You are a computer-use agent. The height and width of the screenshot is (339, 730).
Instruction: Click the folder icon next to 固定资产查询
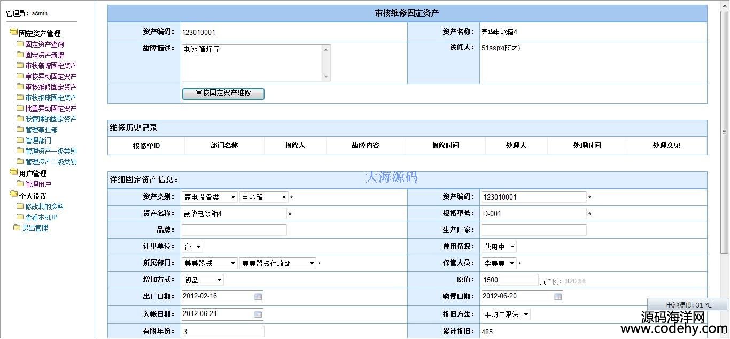[20, 44]
